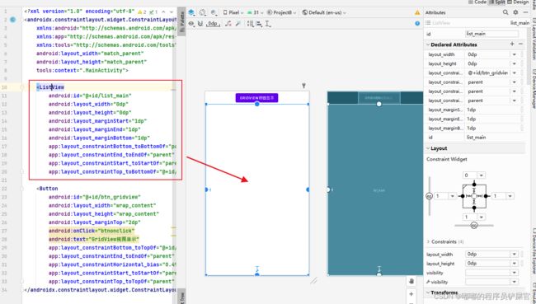Add attribute with plus icon in Declared Attributes
The width and height of the screenshot is (536, 304).
pos(512,44)
